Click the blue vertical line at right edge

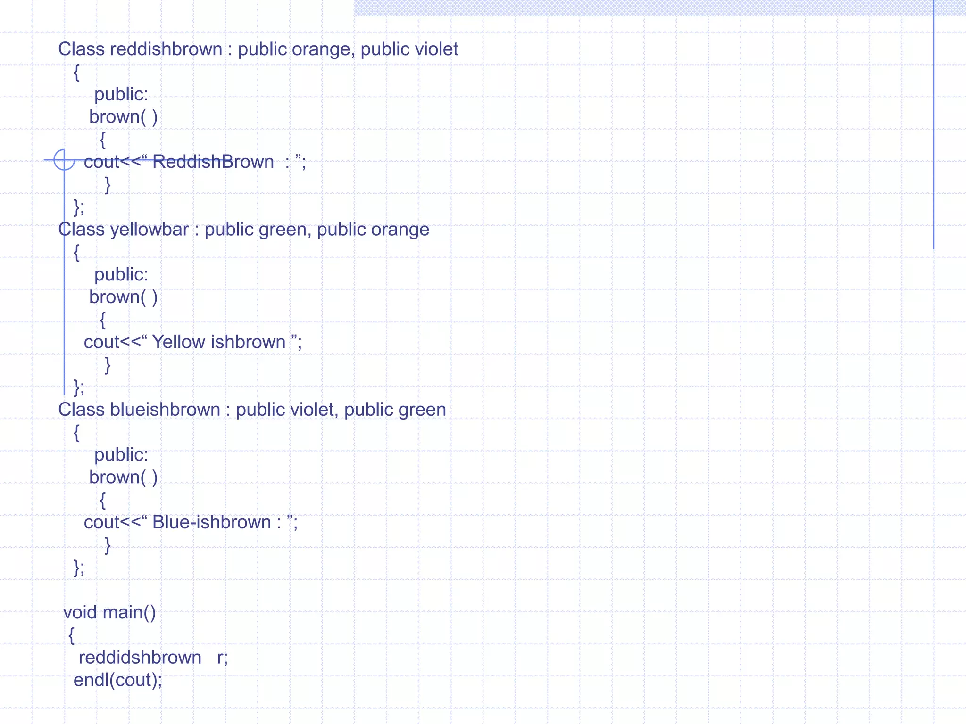[933, 125]
